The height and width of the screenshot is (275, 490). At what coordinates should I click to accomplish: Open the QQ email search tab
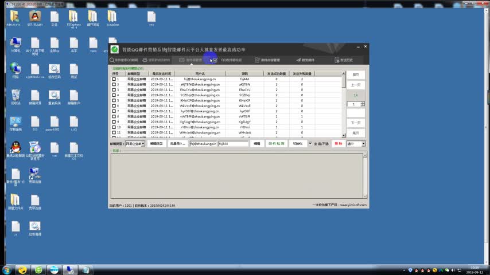pyautogui.click(x=124, y=60)
